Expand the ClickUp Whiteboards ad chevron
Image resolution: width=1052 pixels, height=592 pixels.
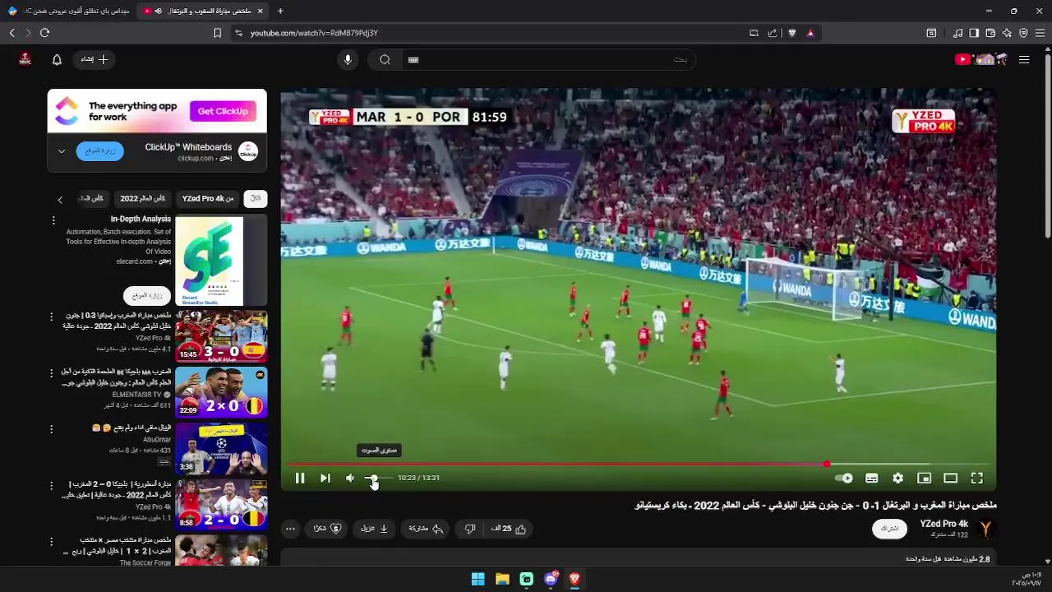(x=62, y=151)
